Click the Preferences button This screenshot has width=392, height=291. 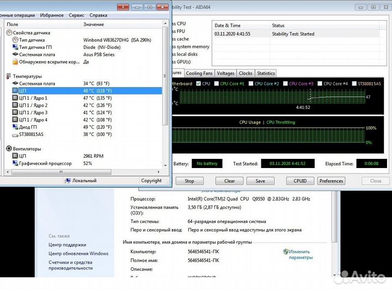coord(331,181)
